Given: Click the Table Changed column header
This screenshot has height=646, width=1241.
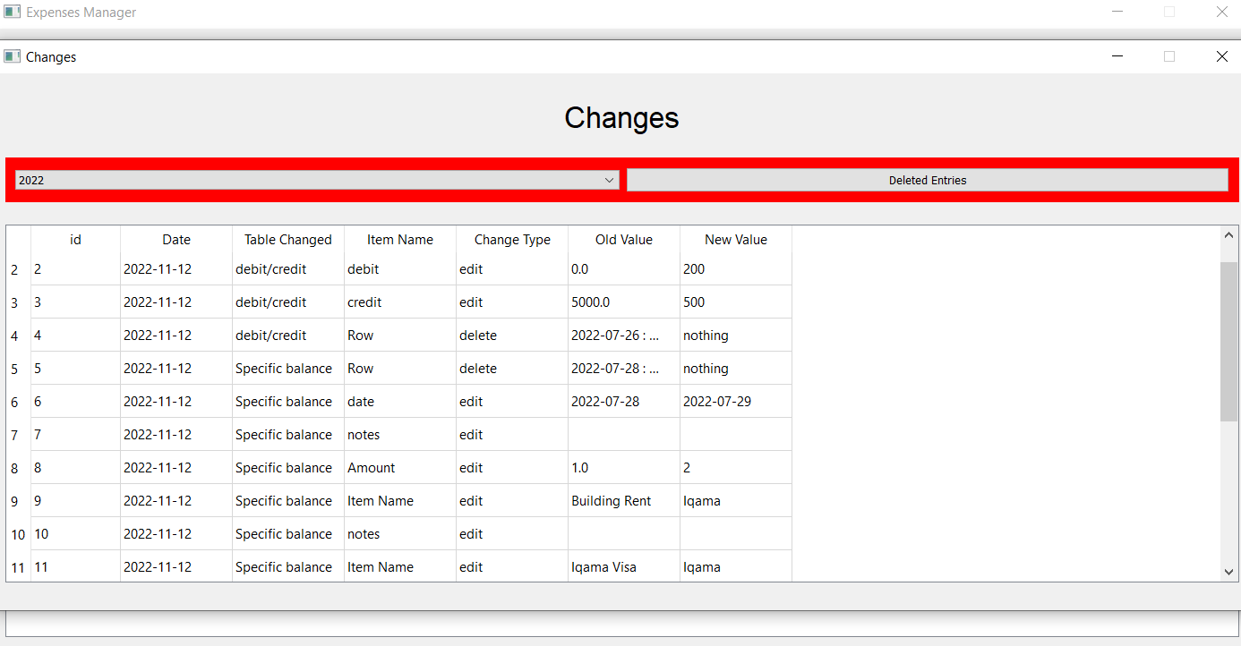Looking at the screenshot, I should pyautogui.click(x=287, y=240).
